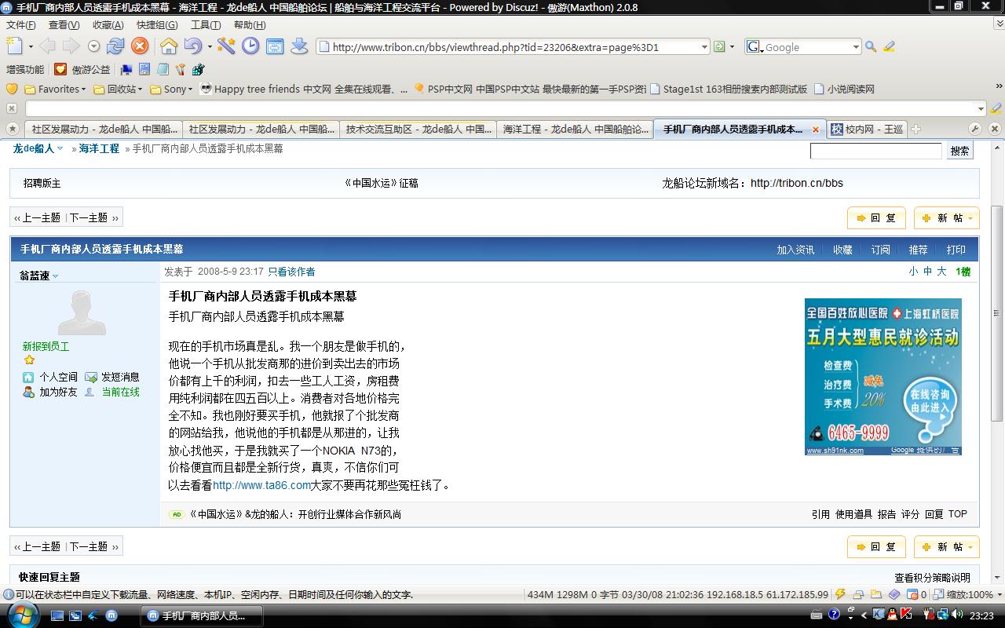
Task: Open the 中国水运 征稿 announcement link
Action: click(x=382, y=183)
